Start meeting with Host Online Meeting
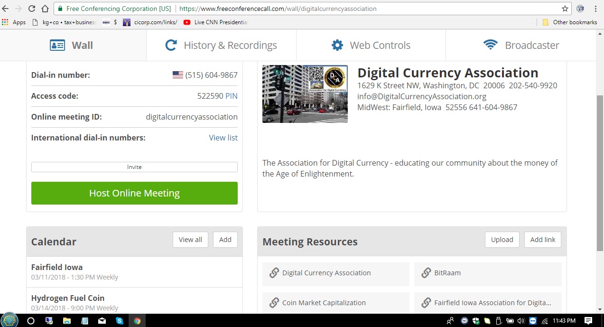Image resolution: width=604 pixels, height=327 pixels. (134, 193)
